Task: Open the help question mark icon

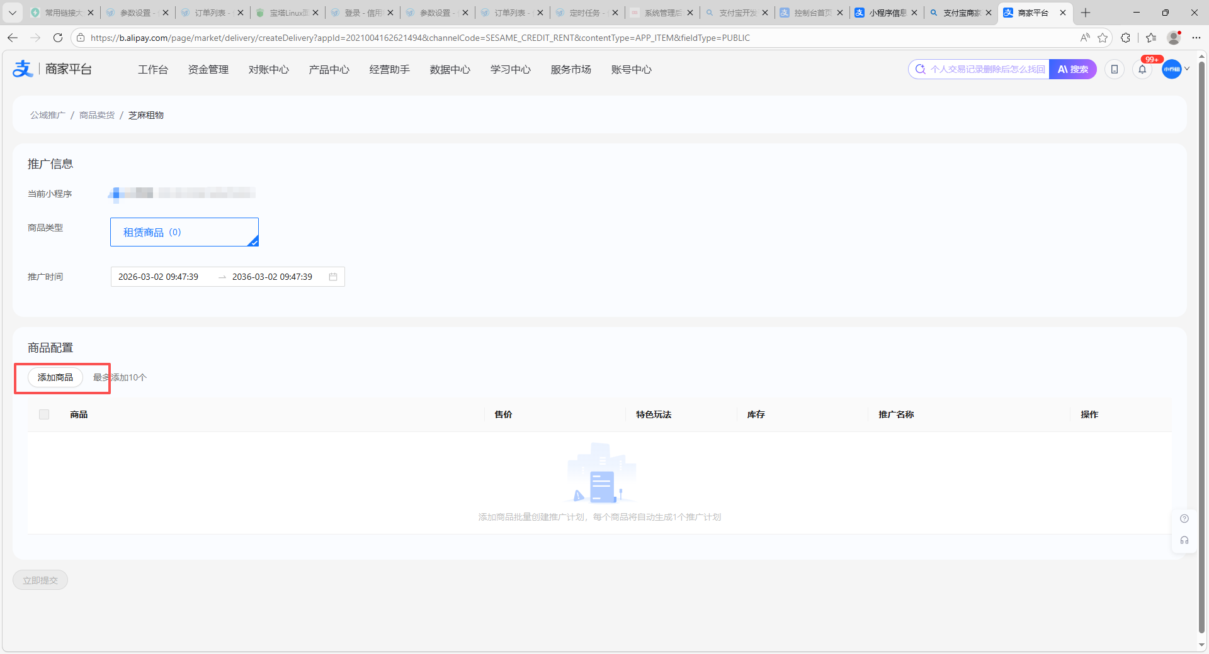Action: (1184, 519)
